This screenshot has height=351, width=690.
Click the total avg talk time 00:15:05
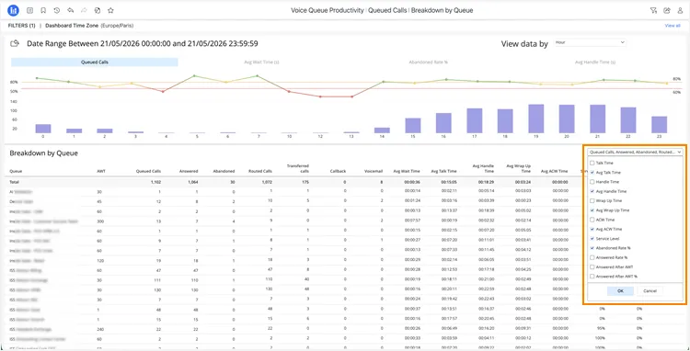(448, 182)
